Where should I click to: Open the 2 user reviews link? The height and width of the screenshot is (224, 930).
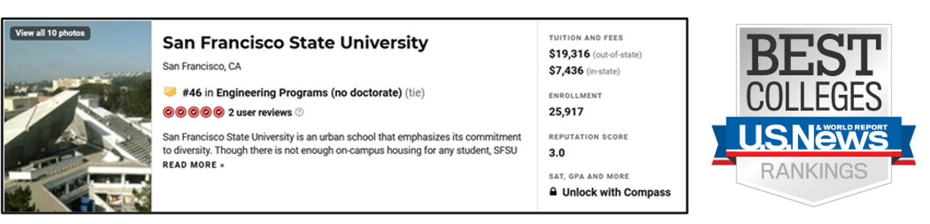coord(260,113)
